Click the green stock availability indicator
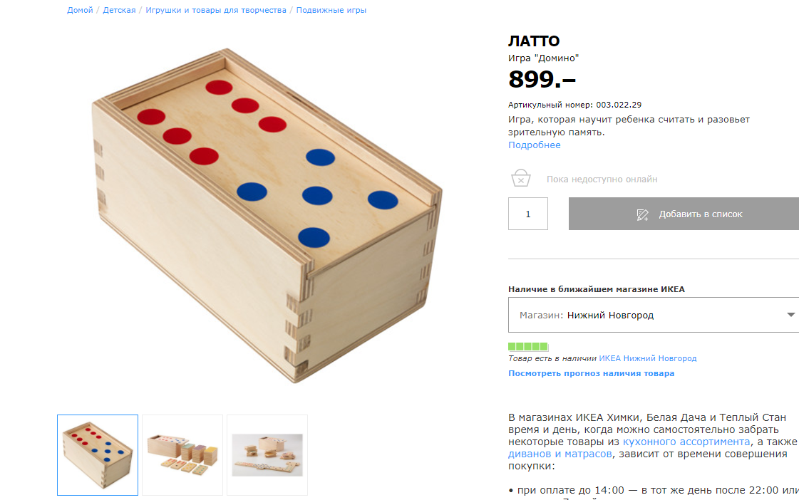799x500 pixels. click(528, 346)
